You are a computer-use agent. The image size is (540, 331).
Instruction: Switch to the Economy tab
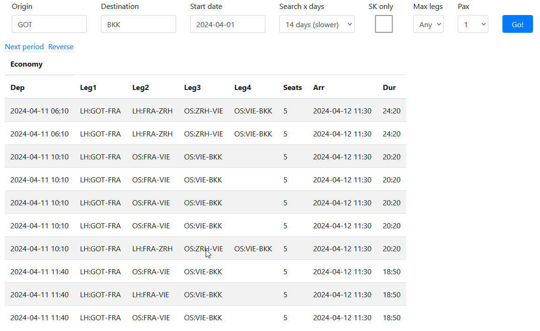coord(26,64)
